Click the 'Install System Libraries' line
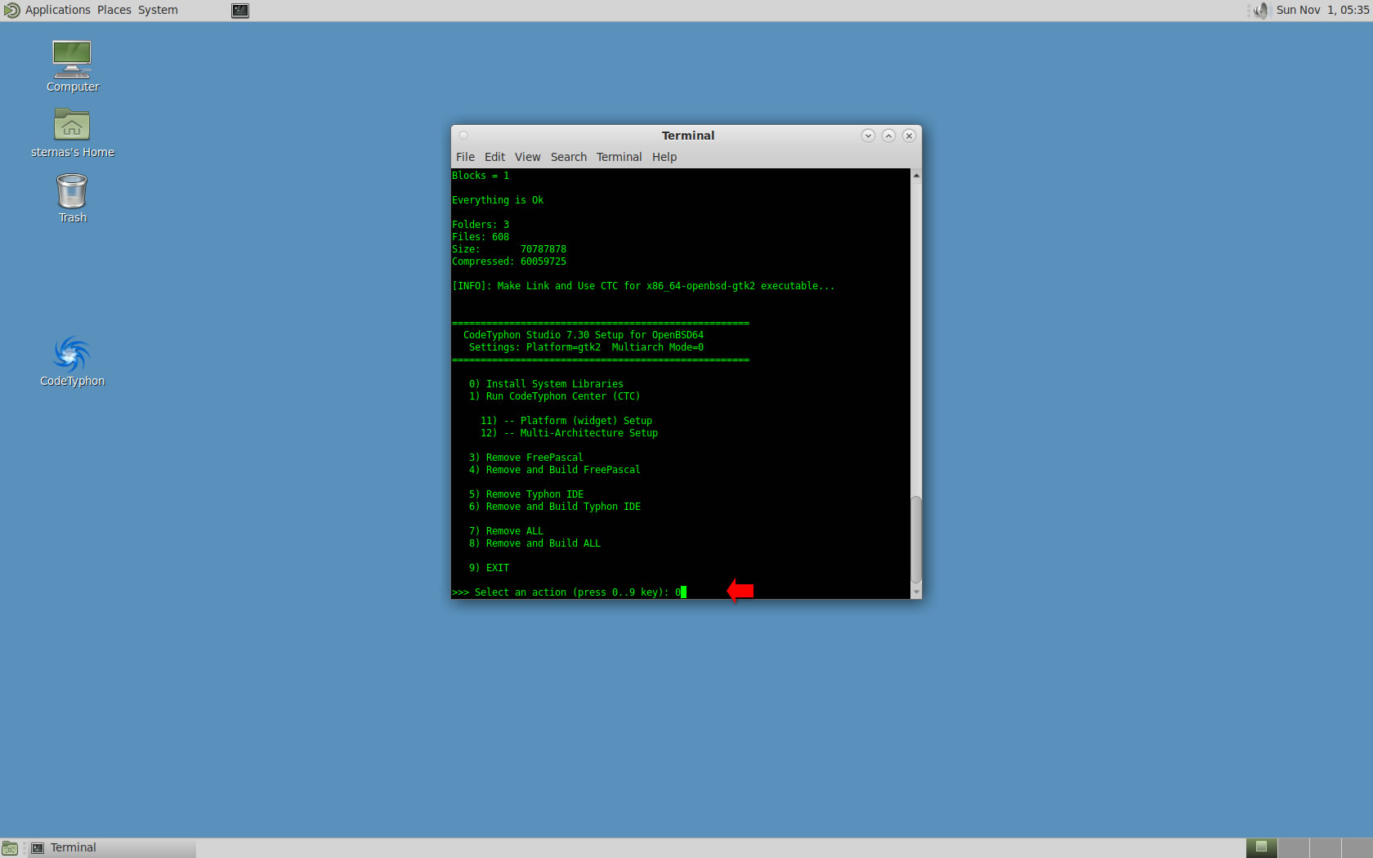This screenshot has height=858, width=1373. click(546, 384)
